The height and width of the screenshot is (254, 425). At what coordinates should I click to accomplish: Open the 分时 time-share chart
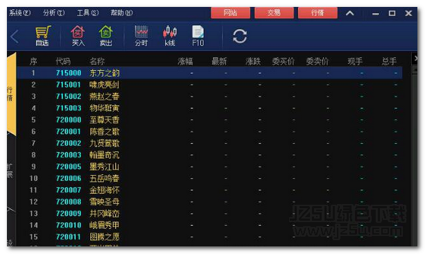pyautogui.click(x=141, y=36)
